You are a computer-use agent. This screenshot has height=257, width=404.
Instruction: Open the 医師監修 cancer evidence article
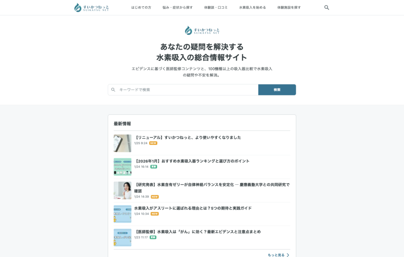[x=197, y=232]
